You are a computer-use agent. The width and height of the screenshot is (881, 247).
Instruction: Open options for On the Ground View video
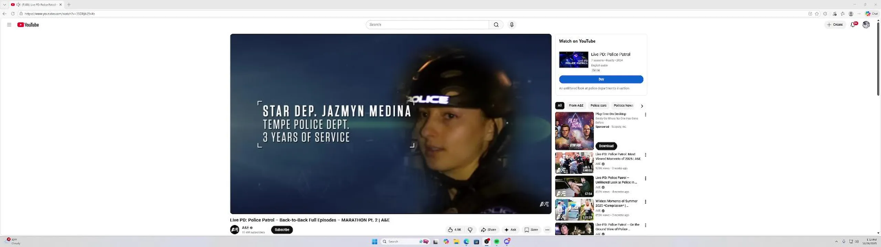tap(645, 225)
